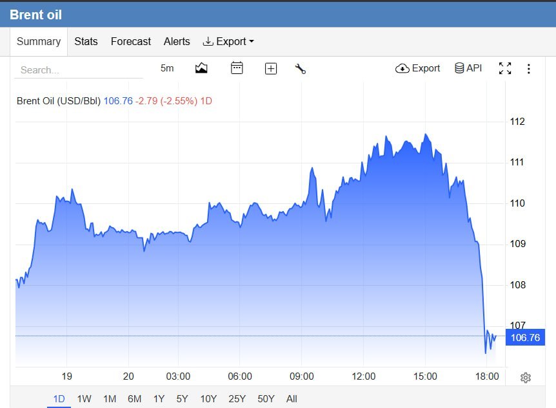
Task: Click the plus compare icon
Action: coord(271,68)
